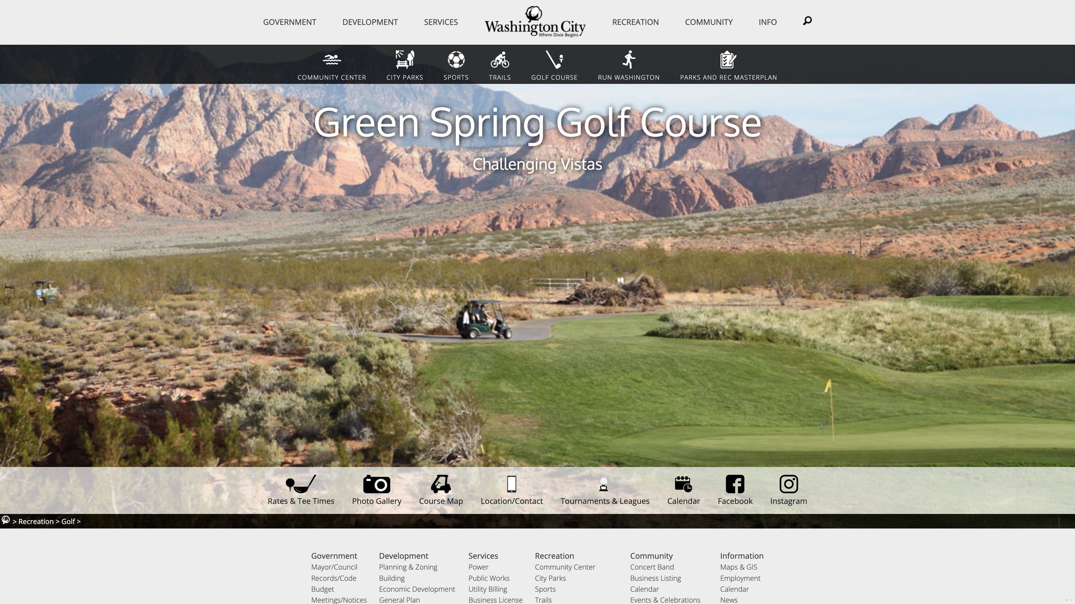Open the Public Works footer link
This screenshot has width=1075, height=604.
click(x=489, y=578)
